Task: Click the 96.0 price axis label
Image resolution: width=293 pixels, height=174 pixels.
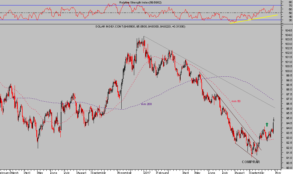Action: pos(288,109)
